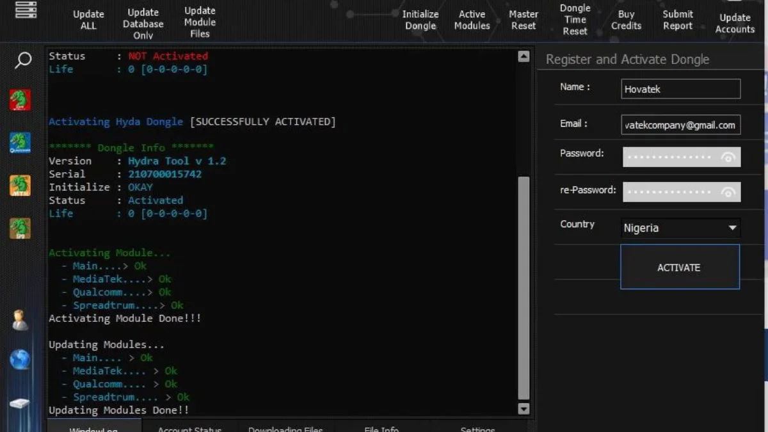Click '[SUCCESSFULLY ACTIVATED]' text in log
This screenshot has width=768, height=432.
263,122
